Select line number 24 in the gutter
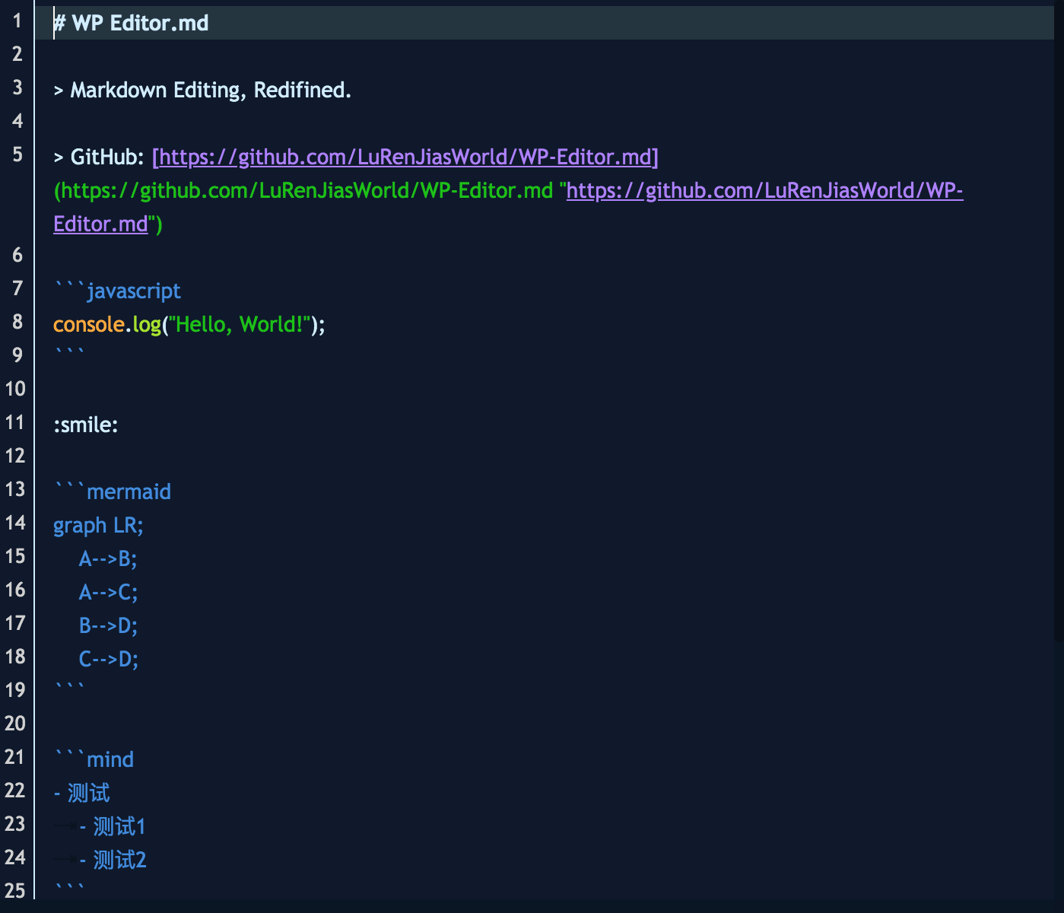1064x913 pixels. [15, 857]
